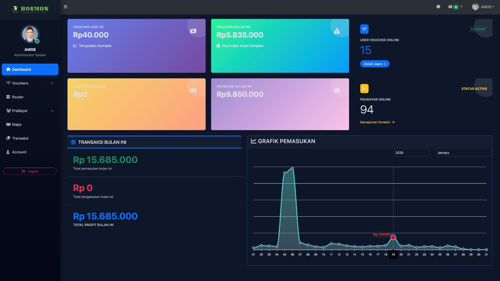Go to Router in the sidebar
The image size is (500, 281).
click(18, 97)
